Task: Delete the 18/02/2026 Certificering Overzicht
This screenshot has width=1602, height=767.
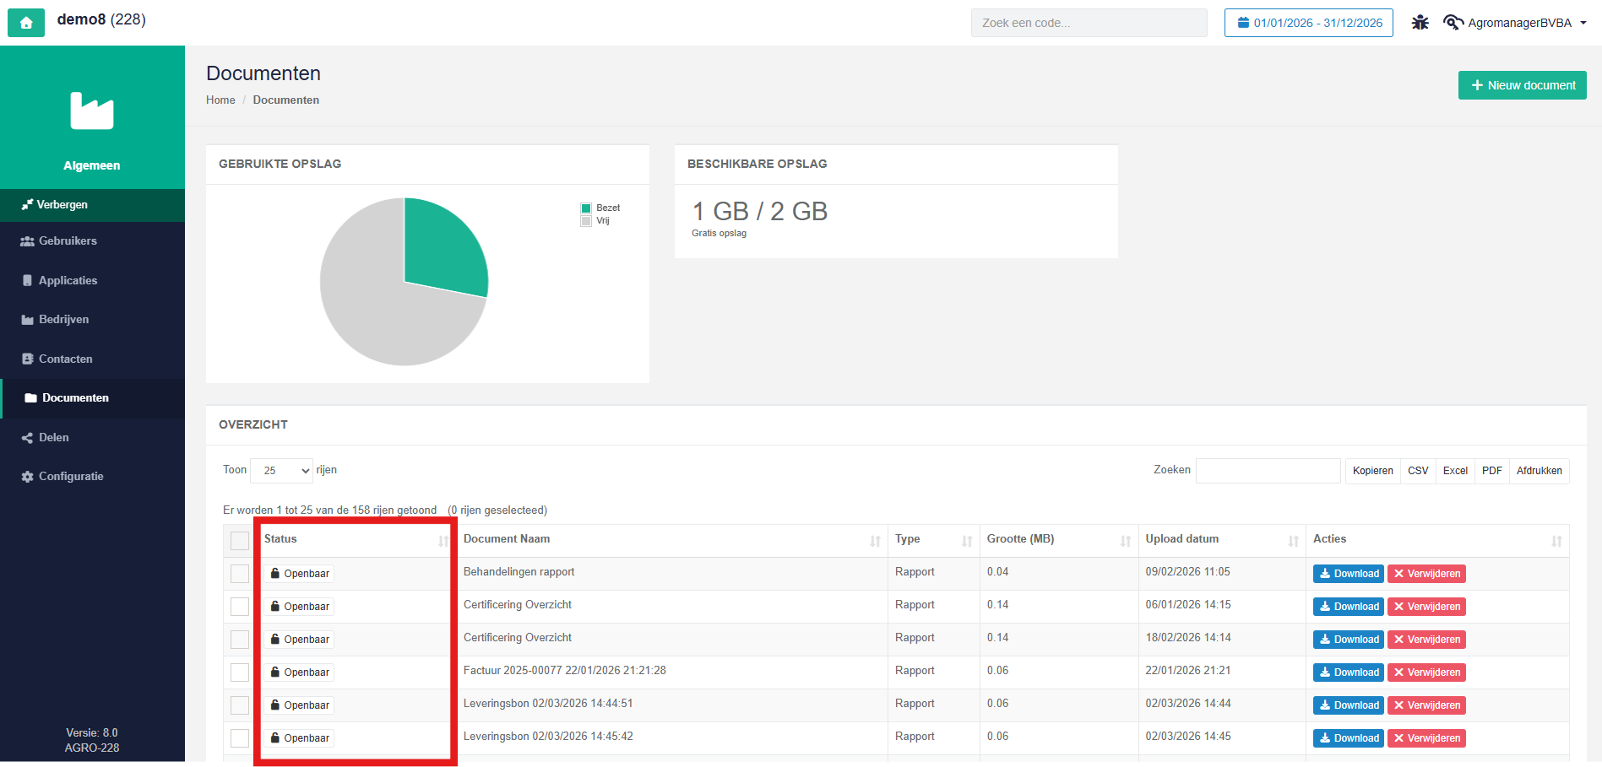Action: click(x=1427, y=640)
